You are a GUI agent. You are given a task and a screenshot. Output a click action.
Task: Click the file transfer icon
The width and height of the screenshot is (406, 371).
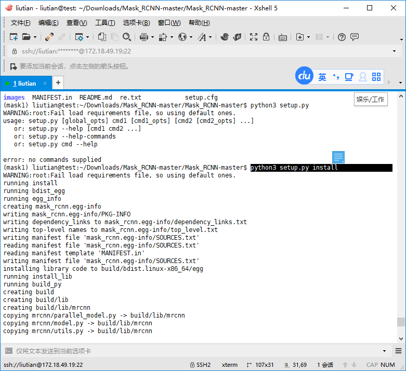(x=163, y=37)
